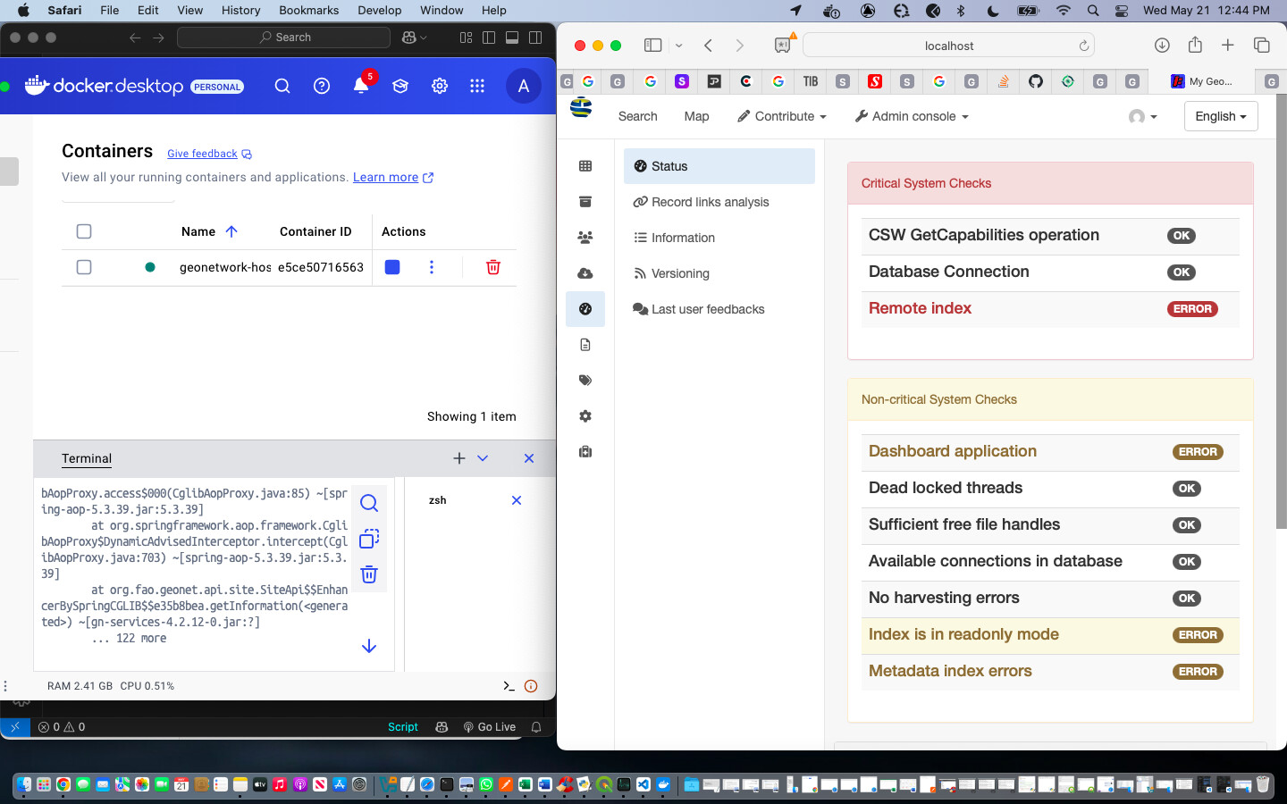This screenshot has height=804, width=1287.
Task: Check the geonetwork container row checkbox
Action: click(84, 267)
